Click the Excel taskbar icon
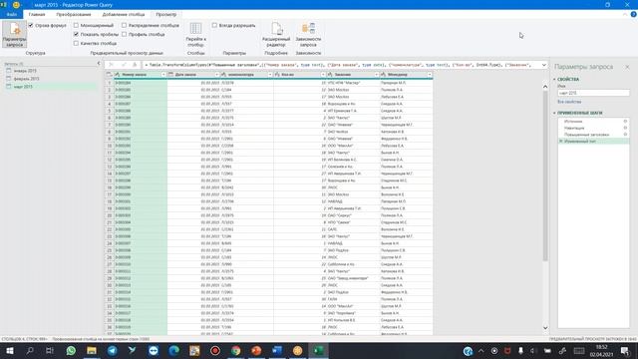This screenshot has width=638, height=359. [318, 350]
